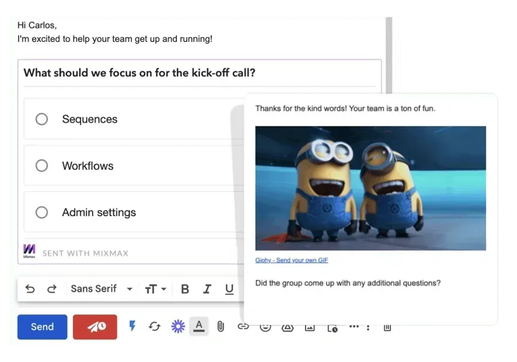Click the circular arrows sequence icon
Viewport: 517px width, 362px height.
[155, 326]
